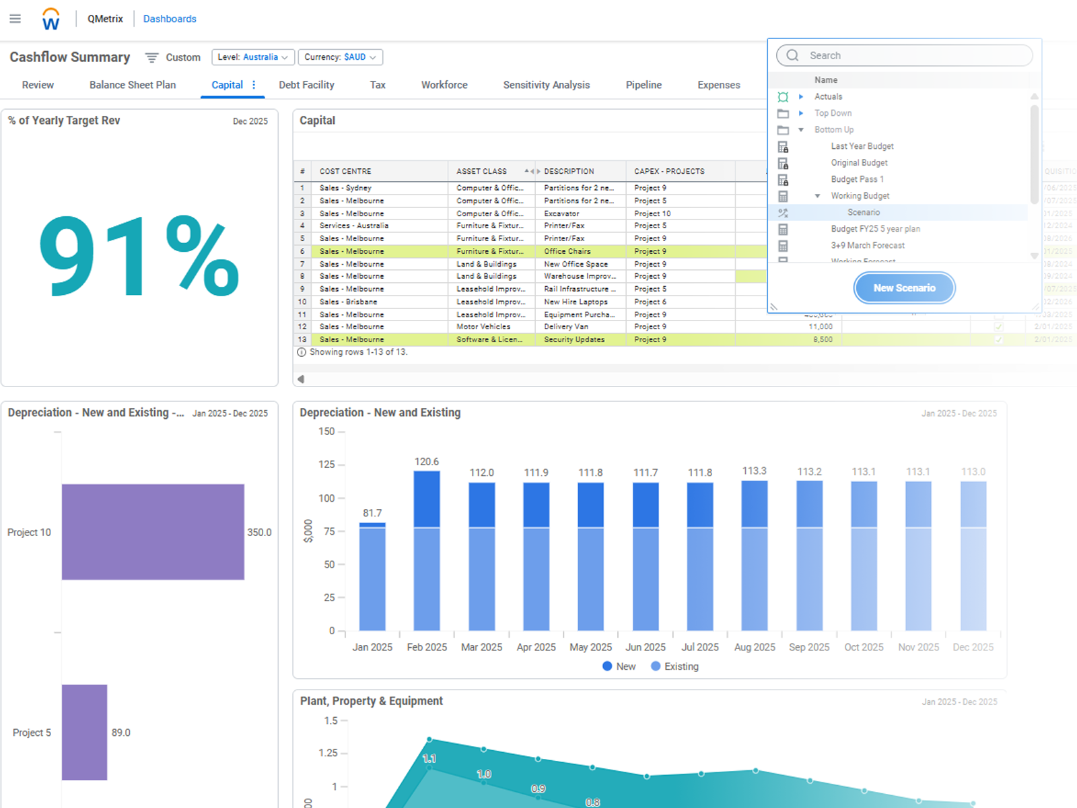Click the New Scenario button
Image resolution: width=1077 pixels, height=808 pixels.
point(904,288)
